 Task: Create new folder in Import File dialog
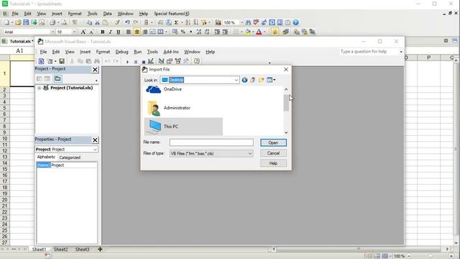pyautogui.click(x=261, y=80)
